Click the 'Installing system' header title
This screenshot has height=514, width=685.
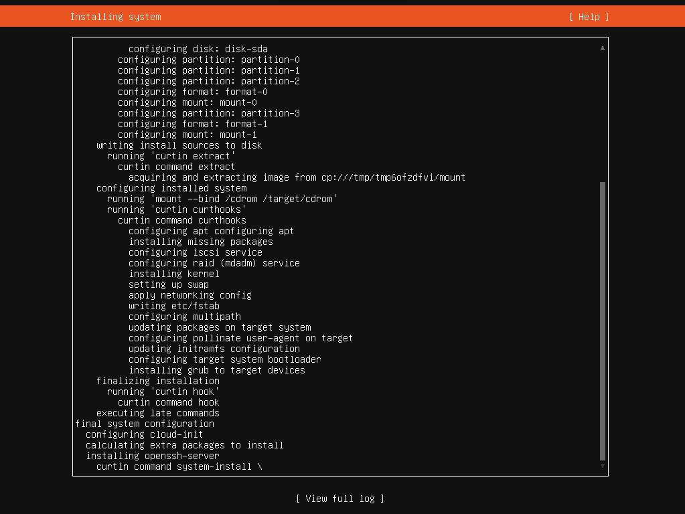pyautogui.click(x=115, y=17)
